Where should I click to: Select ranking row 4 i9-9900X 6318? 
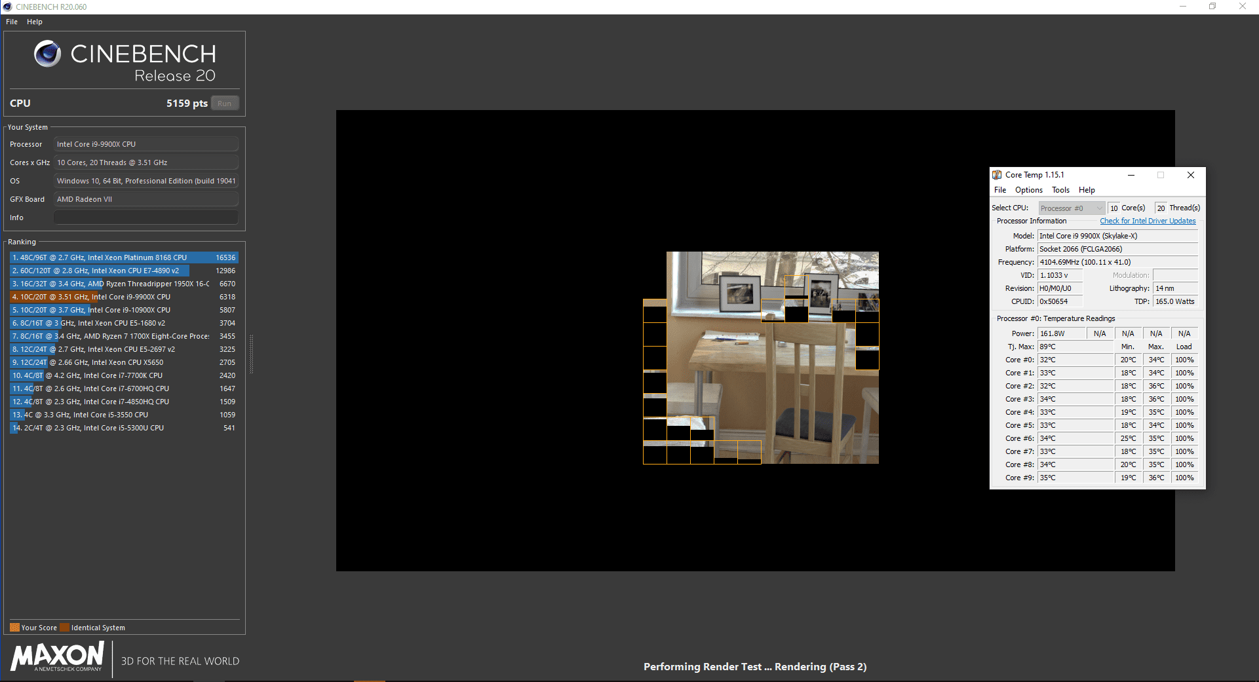tap(124, 297)
